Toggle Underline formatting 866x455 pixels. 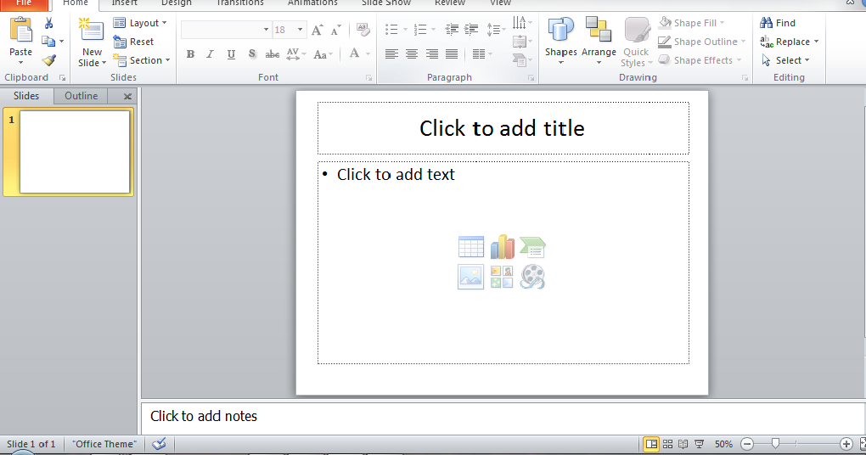coord(231,54)
